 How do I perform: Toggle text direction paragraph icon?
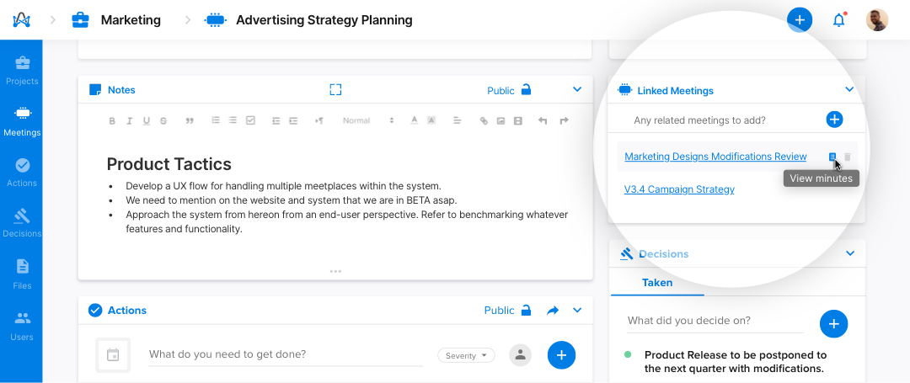(319, 120)
